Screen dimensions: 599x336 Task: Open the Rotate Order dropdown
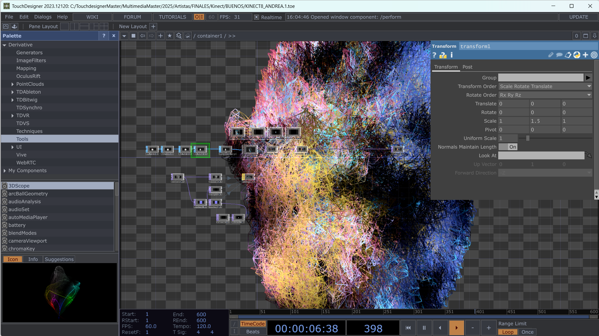[x=545, y=95]
